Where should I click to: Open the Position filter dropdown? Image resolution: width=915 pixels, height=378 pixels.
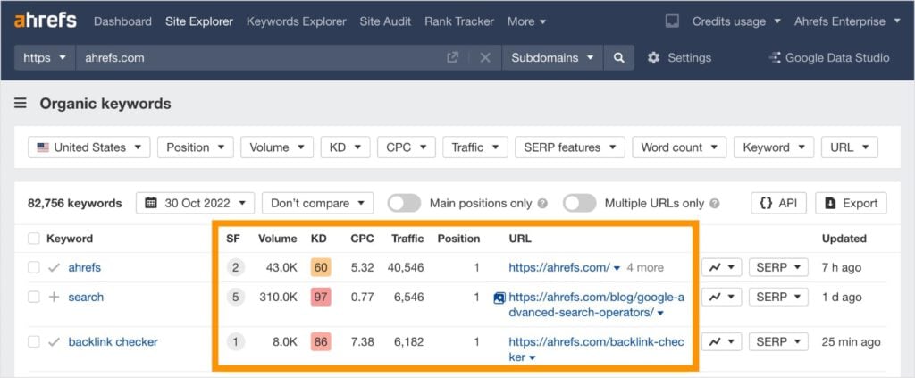(x=196, y=147)
